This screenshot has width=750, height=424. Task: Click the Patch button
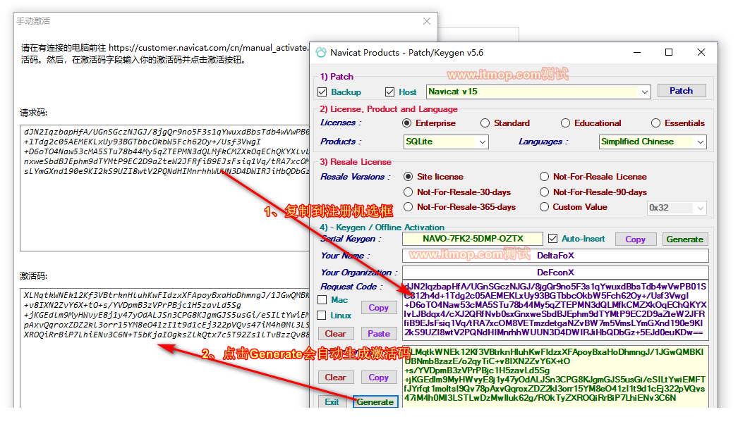(681, 91)
